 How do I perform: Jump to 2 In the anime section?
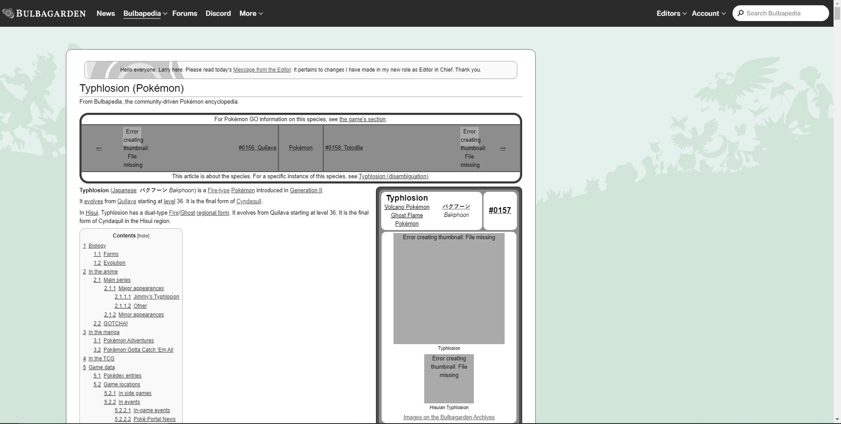point(100,272)
